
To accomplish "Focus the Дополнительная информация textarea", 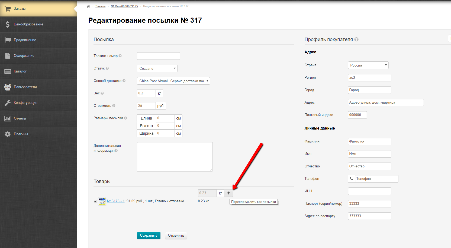I will [175, 157].
